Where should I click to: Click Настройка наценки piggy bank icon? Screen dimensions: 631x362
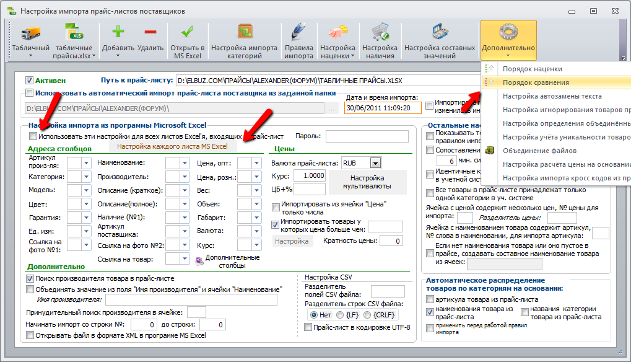pyautogui.click(x=337, y=32)
